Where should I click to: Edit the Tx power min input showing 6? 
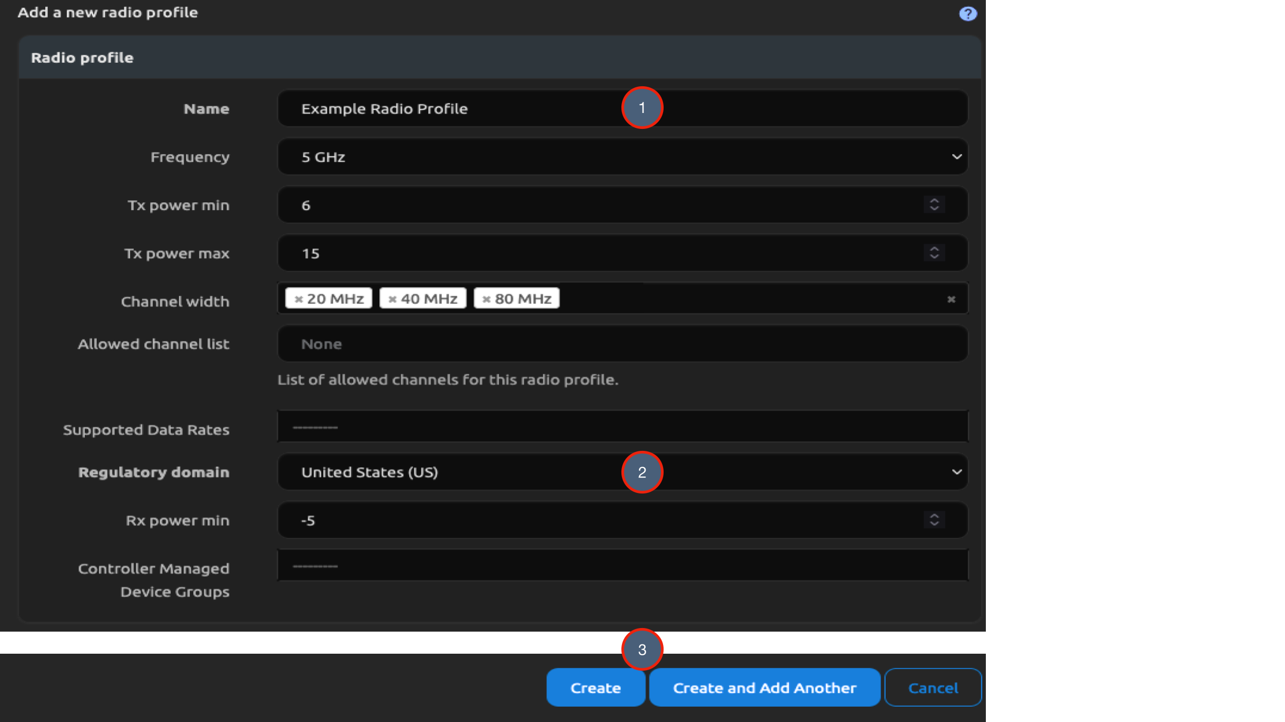click(x=463, y=204)
